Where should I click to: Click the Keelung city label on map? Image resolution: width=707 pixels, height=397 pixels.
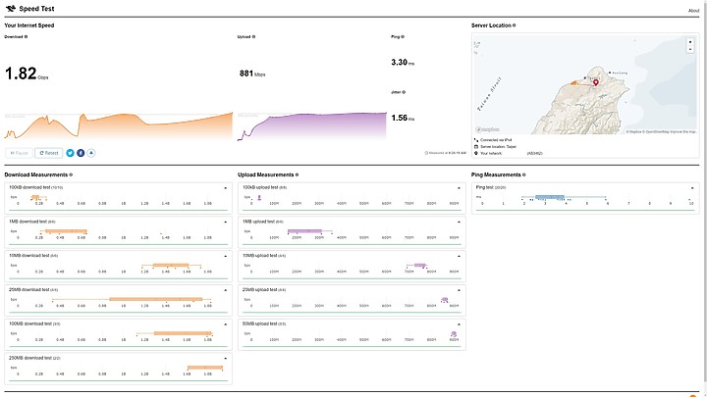pyautogui.click(x=620, y=73)
